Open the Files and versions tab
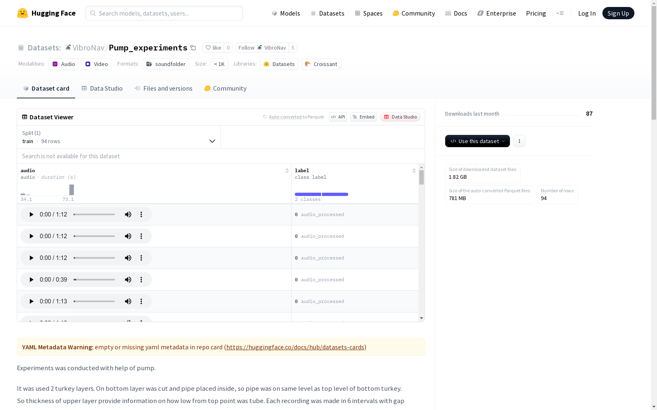This screenshot has width=657, height=410. pyautogui.click(x=163, y=89)
